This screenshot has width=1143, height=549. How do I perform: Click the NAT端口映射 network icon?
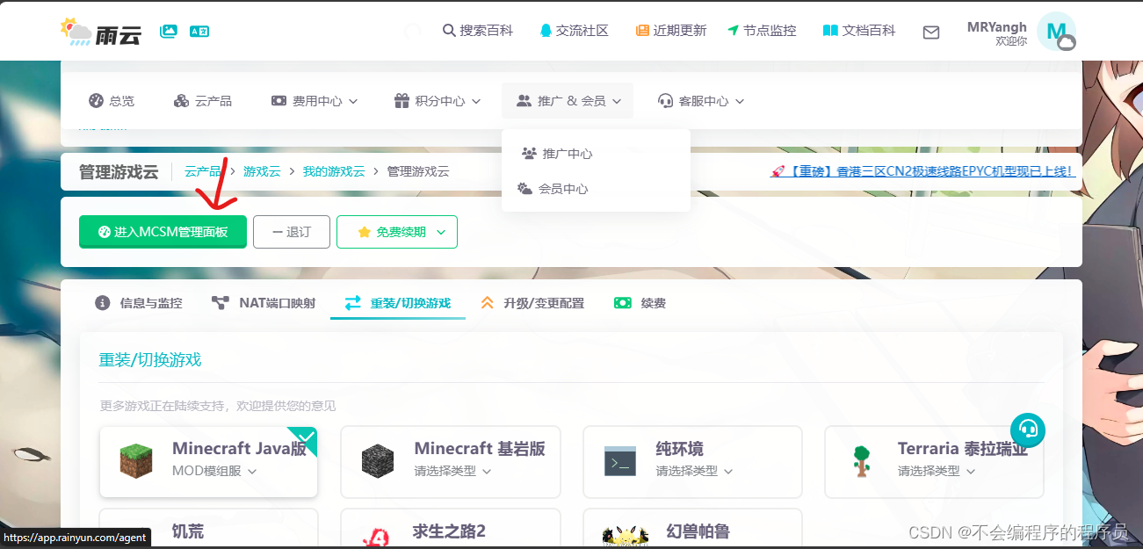click(221, 303)
